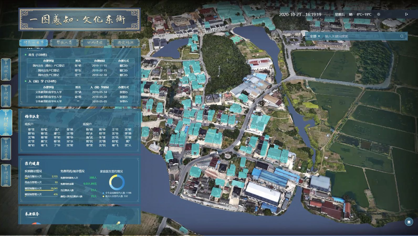Click the alarm bell icon

click(409, 222)
